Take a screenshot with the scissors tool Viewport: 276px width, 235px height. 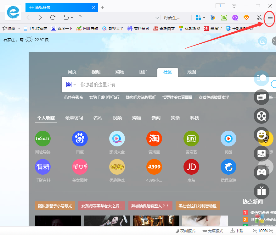259,18
